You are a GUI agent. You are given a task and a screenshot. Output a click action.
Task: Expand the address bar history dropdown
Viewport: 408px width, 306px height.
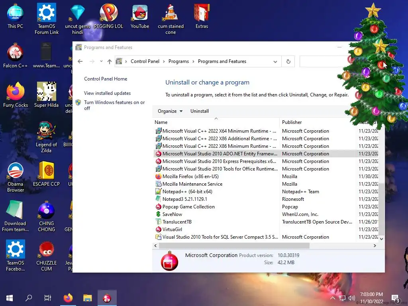[275, 62]
